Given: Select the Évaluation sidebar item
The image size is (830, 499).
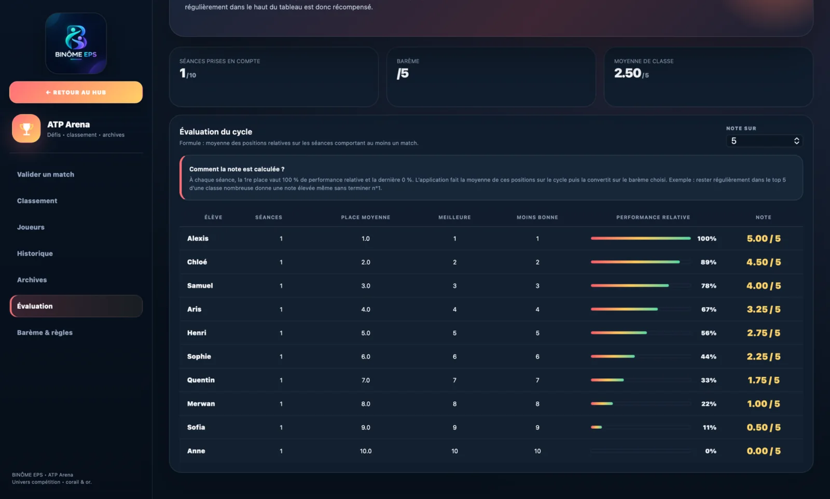Looking at the screenshot, I should (76, 306).
